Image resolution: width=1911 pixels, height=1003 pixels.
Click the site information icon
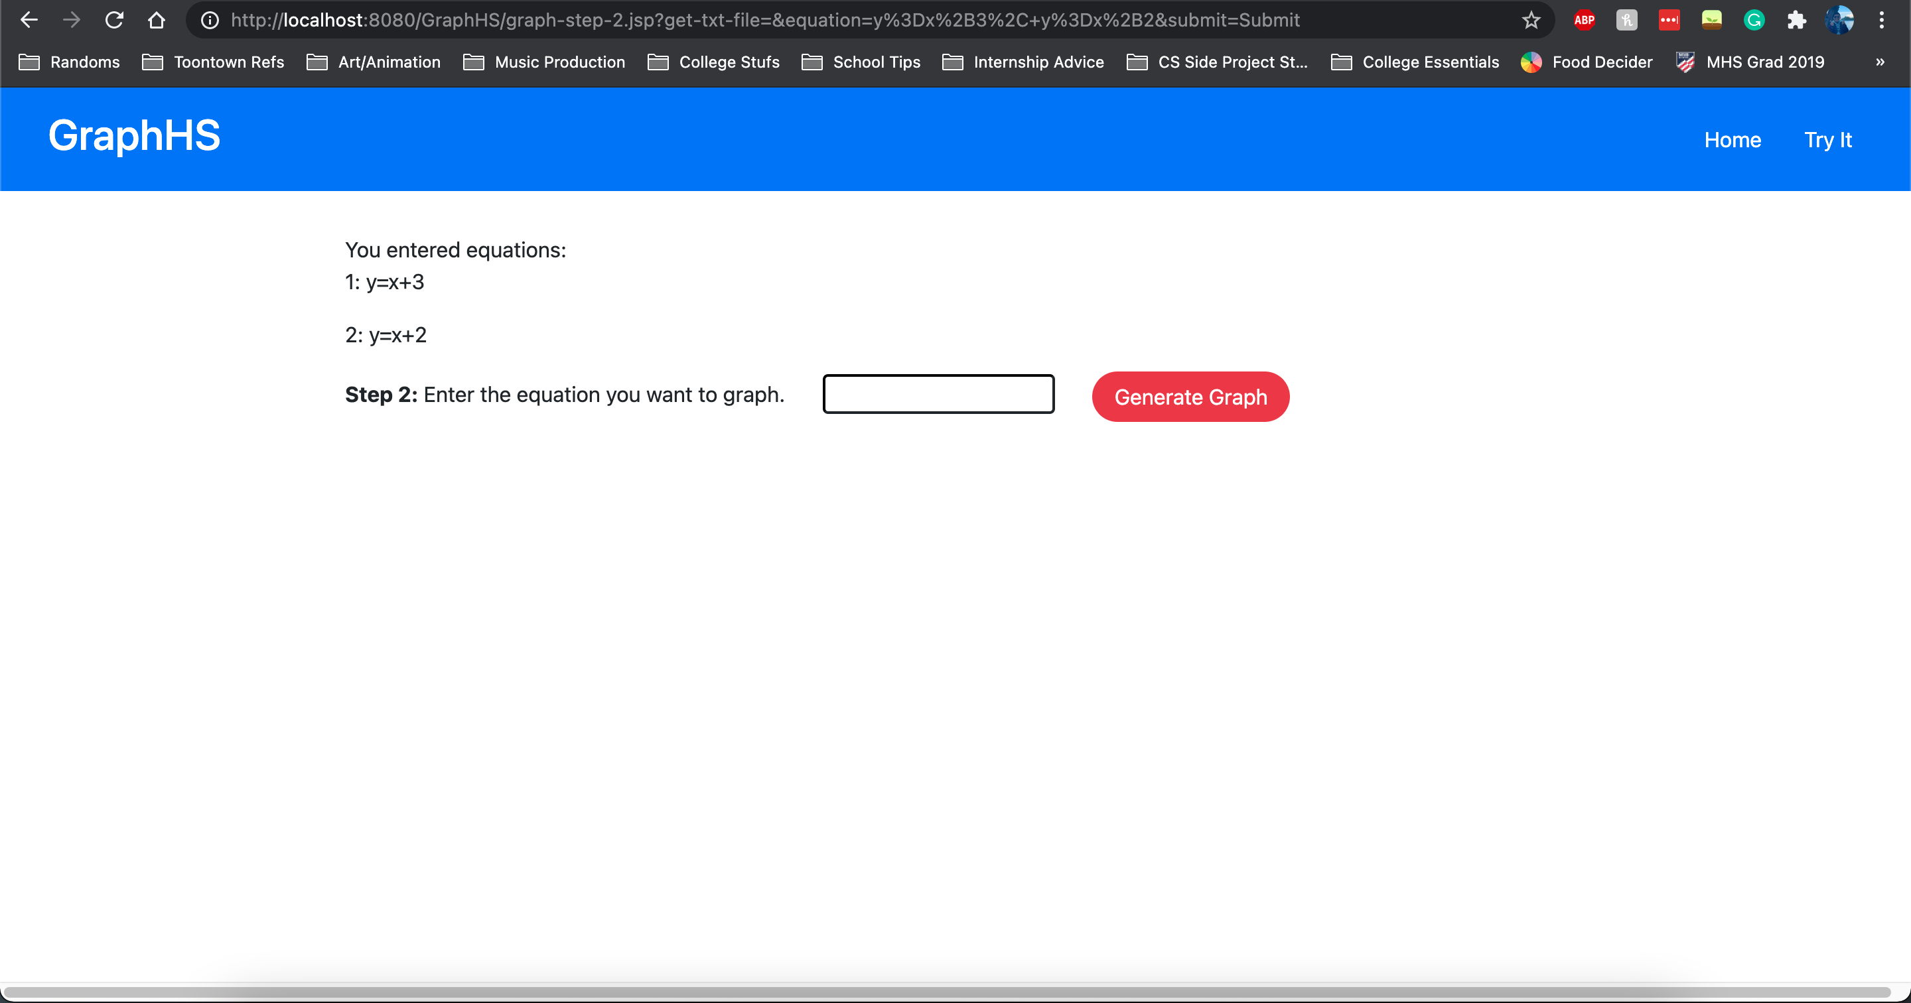coord(211,20)
